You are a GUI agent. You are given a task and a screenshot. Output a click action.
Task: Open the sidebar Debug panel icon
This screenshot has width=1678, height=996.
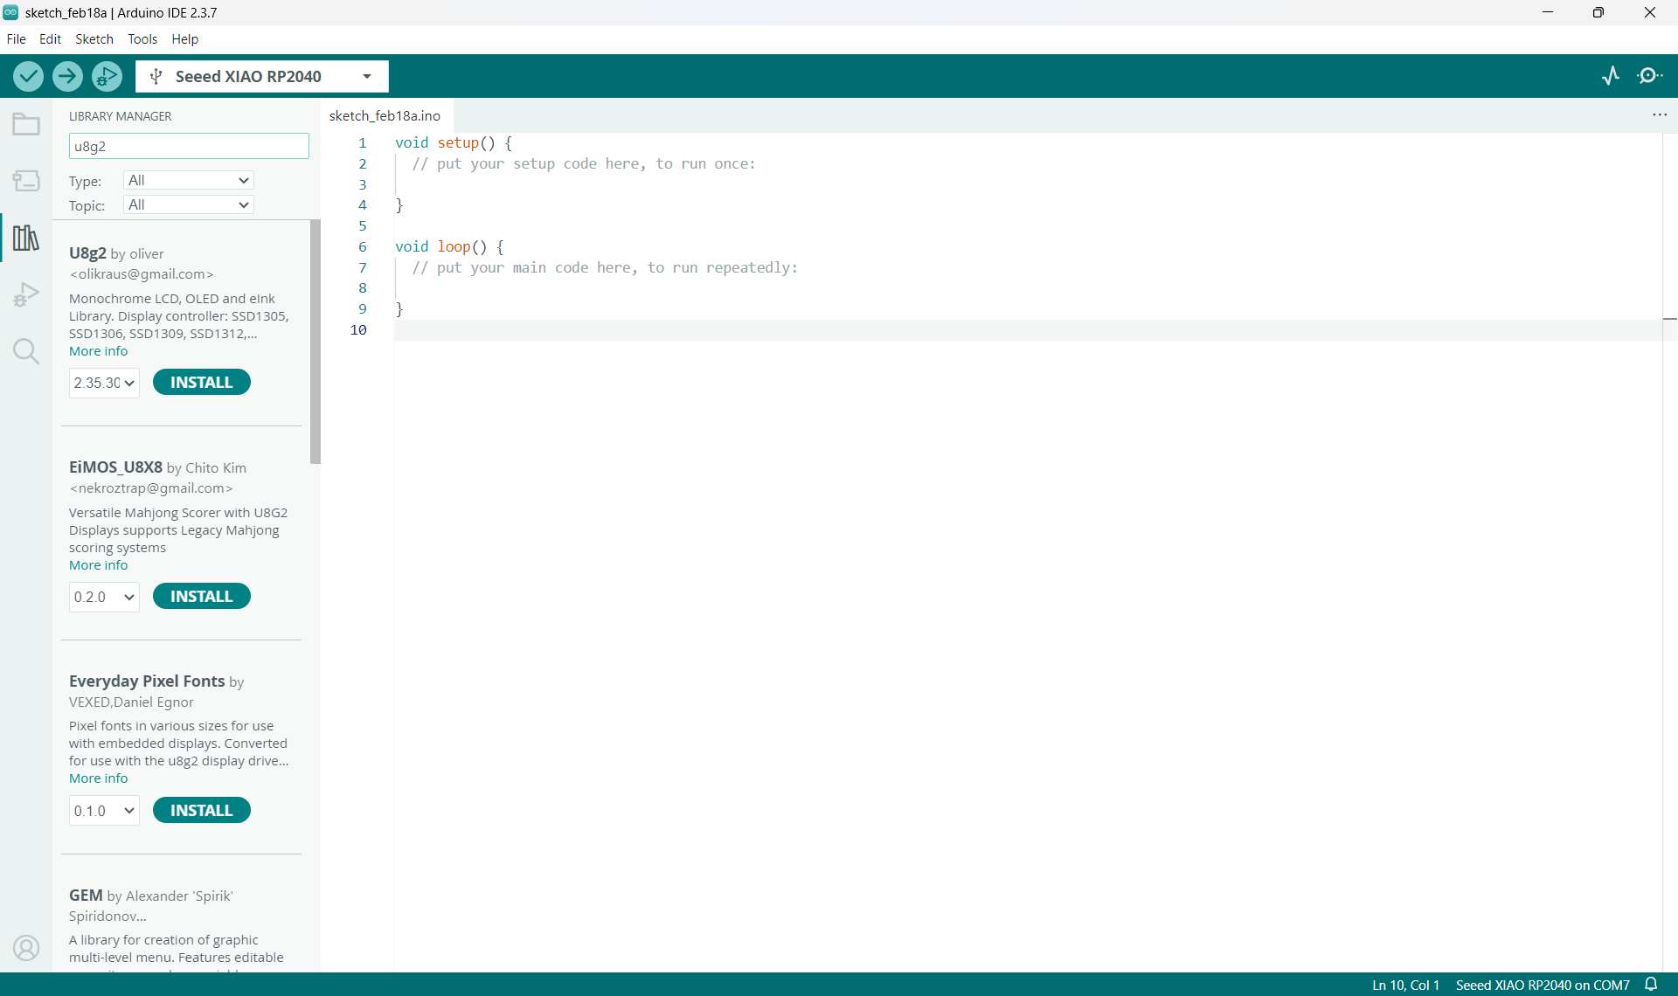(26, 294)
